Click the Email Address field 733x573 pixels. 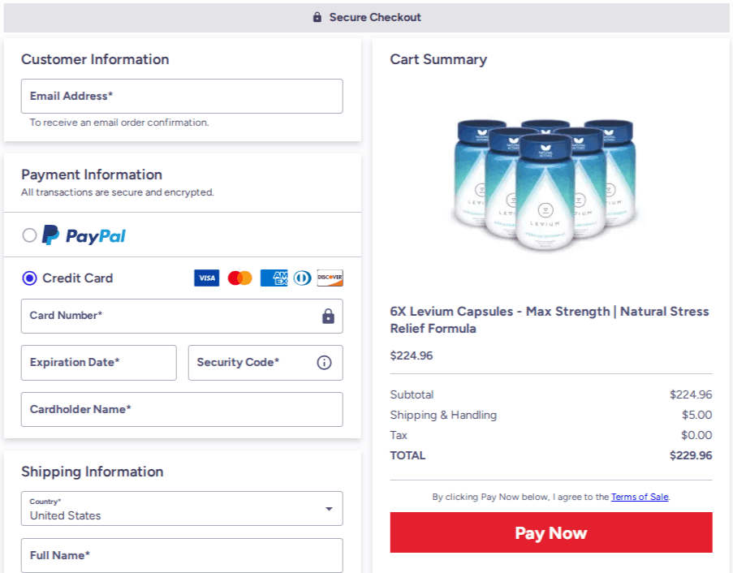click(x=182, y=96)
